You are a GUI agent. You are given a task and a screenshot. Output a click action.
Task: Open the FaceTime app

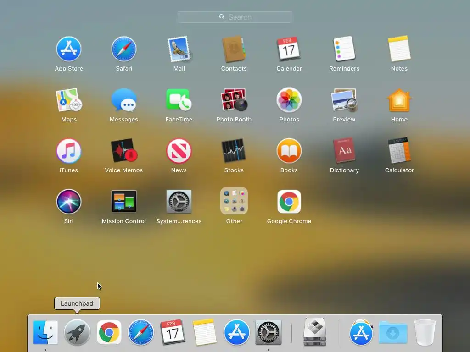pos(179,100)
